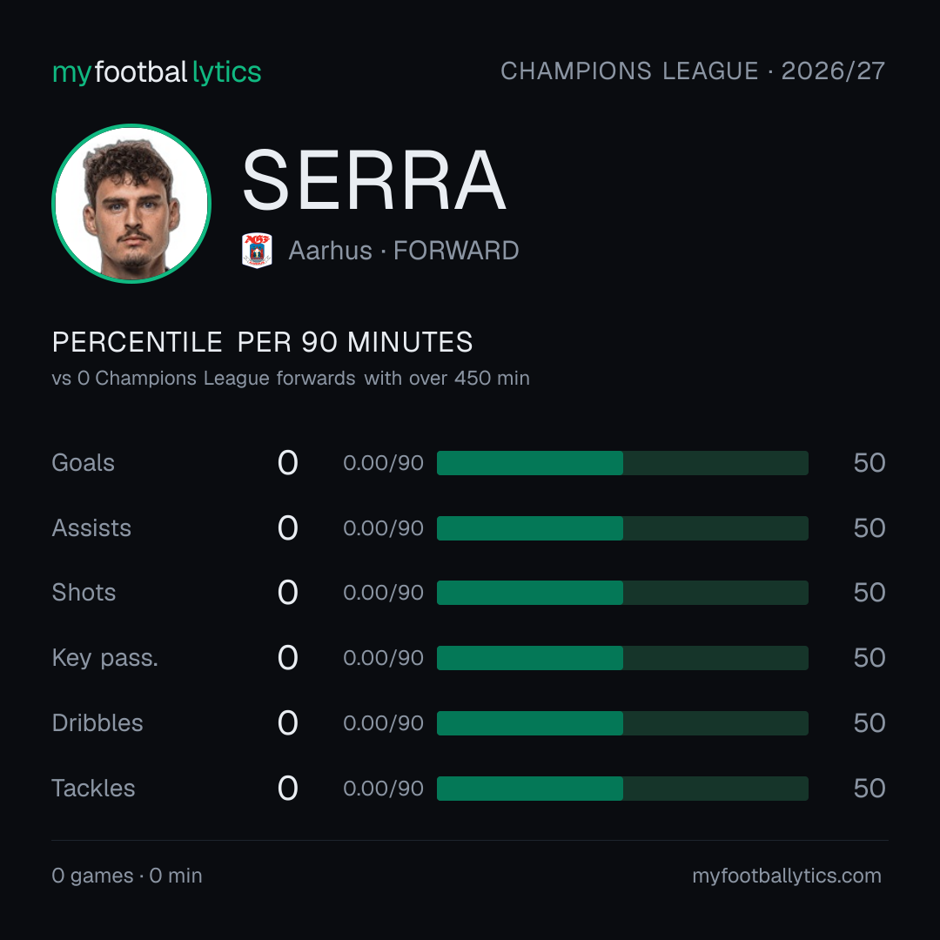Click the Key pass. percentile bar

622,658
